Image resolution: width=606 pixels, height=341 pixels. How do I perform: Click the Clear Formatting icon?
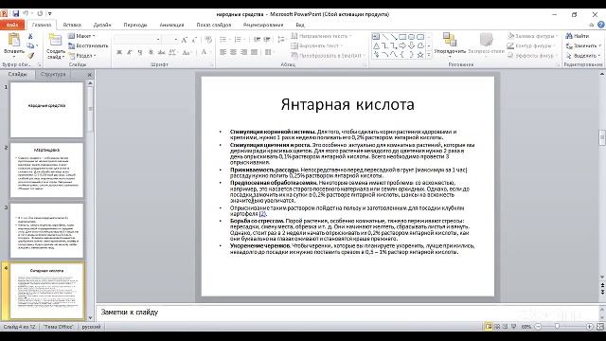point(208,40)
